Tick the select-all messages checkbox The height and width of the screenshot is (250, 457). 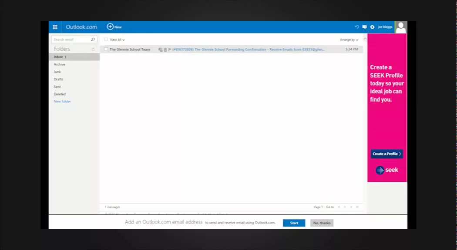pos(106,39)
